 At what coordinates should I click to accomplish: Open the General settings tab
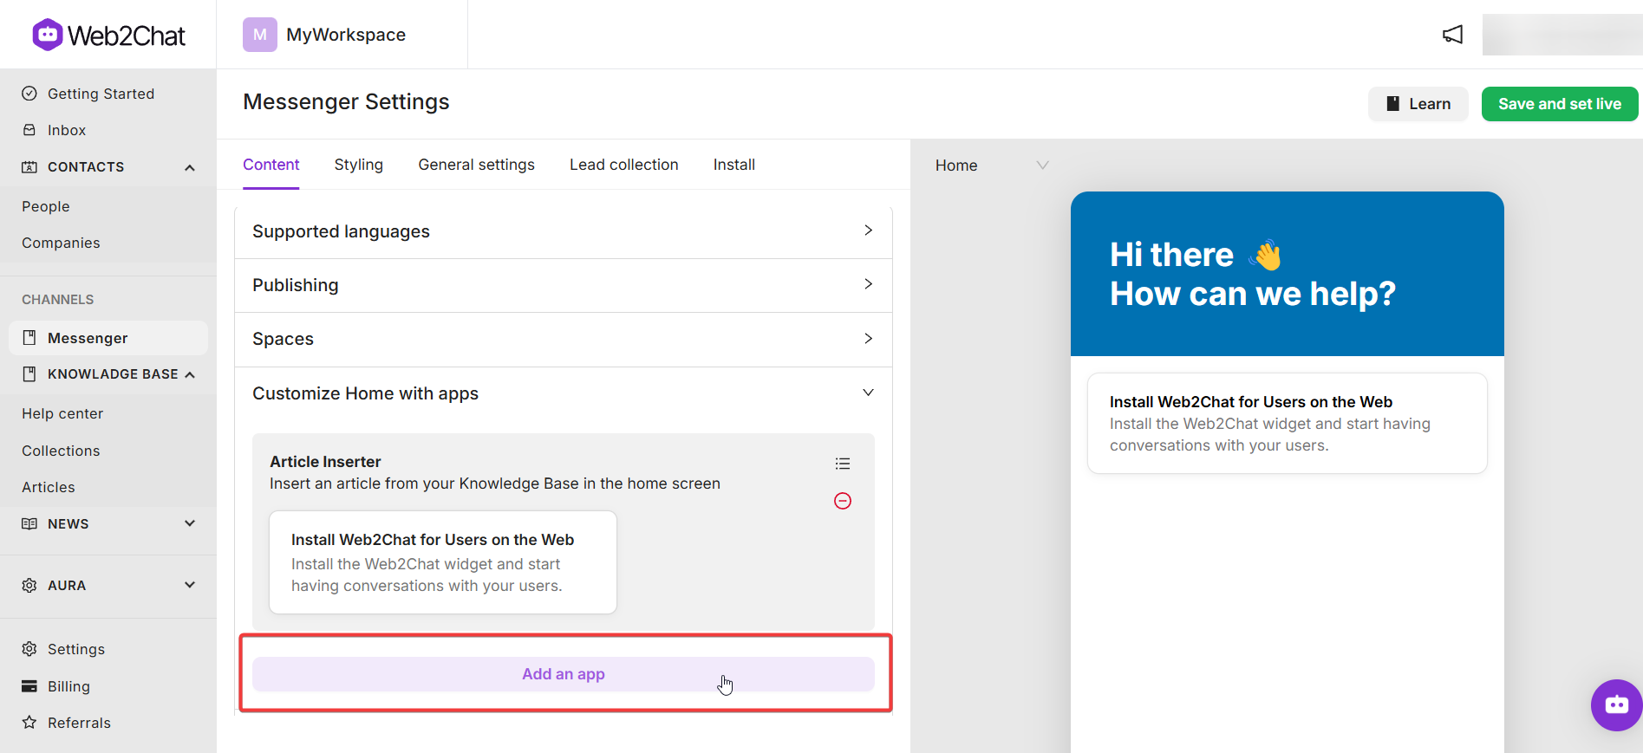point(476,165)
